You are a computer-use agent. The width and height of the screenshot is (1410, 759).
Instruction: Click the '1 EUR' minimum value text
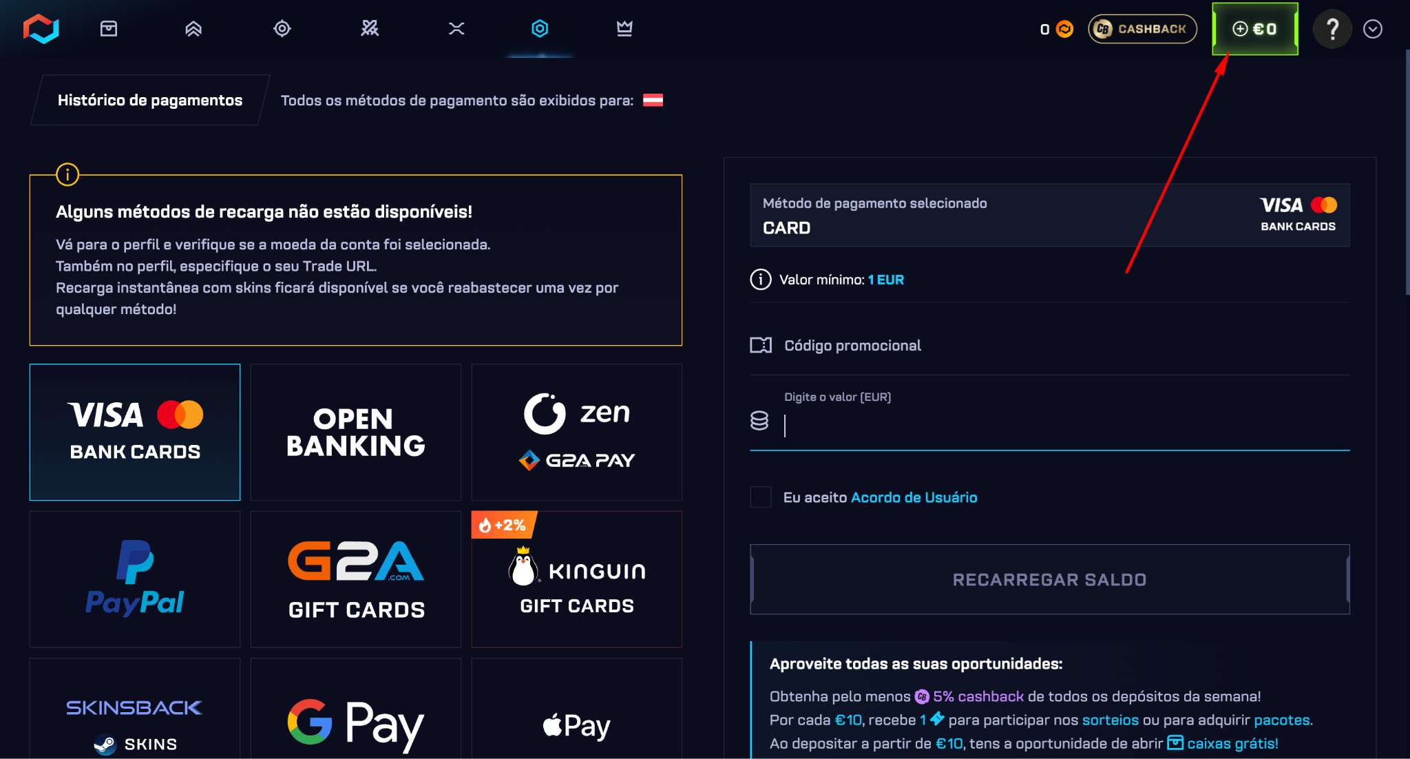pos(885,280)
